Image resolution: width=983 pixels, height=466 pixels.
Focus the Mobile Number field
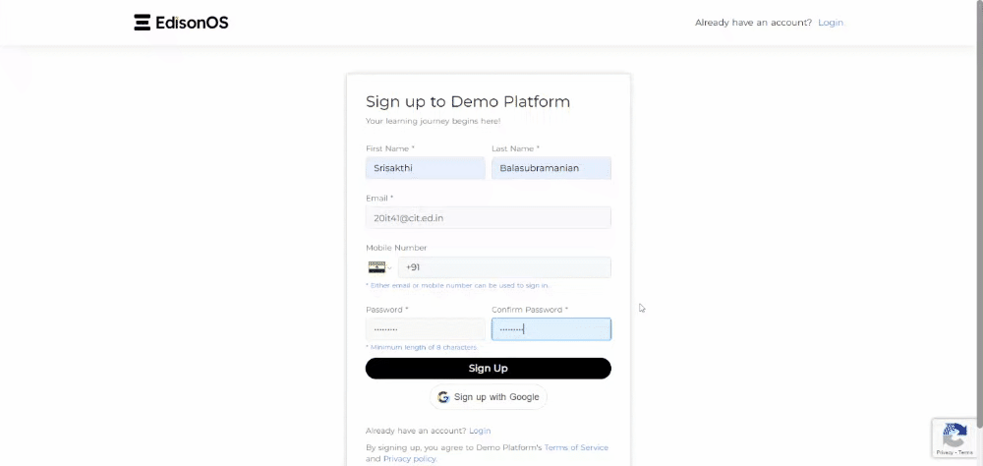coord(504,267)
